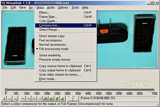Screen dimensions: 160x107
Task: Start output playback with the second play button
Action: click(15, 99)
